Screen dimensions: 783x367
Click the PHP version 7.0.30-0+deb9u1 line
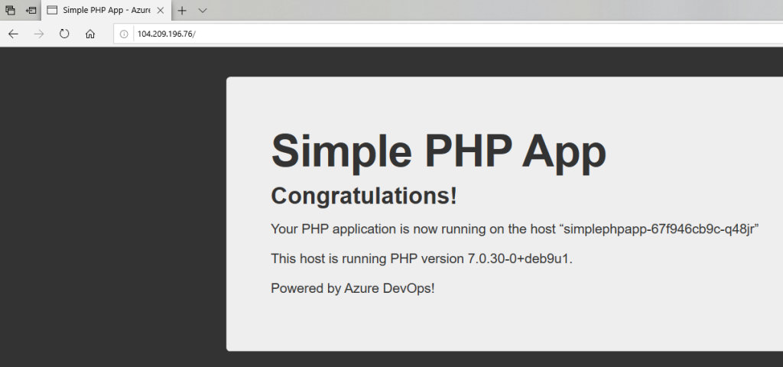coord(421,258)
